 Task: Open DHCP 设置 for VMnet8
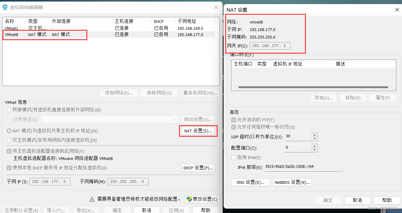point(198,168)
